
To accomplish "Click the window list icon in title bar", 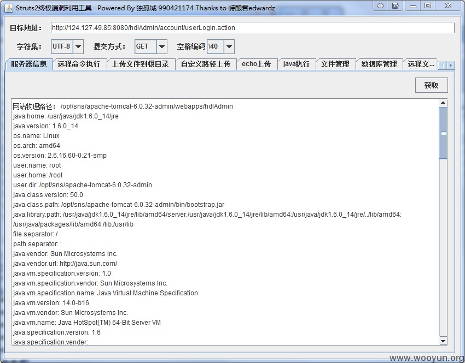I will [395, 5].
